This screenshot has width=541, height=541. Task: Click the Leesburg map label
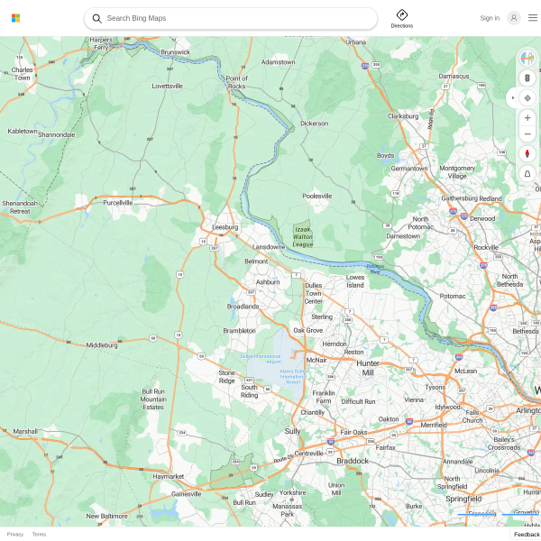click(x=225, y=227)
